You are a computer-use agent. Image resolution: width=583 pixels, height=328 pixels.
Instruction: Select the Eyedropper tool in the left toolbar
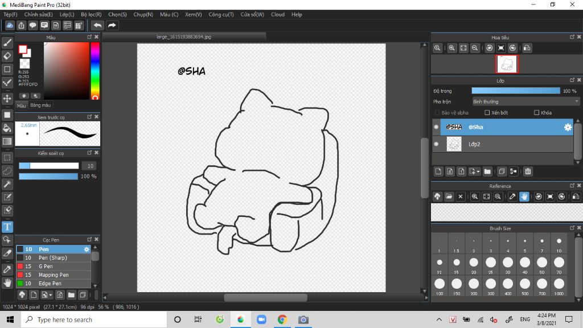[7, 269]
